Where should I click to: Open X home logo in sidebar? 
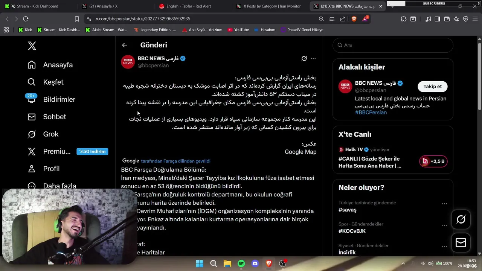(32, 46)
